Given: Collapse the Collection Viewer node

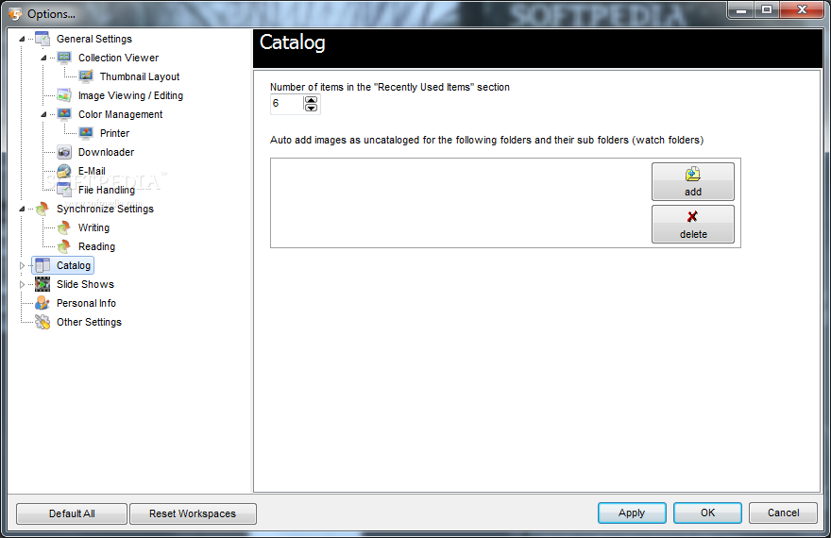Looking at the screenshot, I should click(x=43, y=58).
